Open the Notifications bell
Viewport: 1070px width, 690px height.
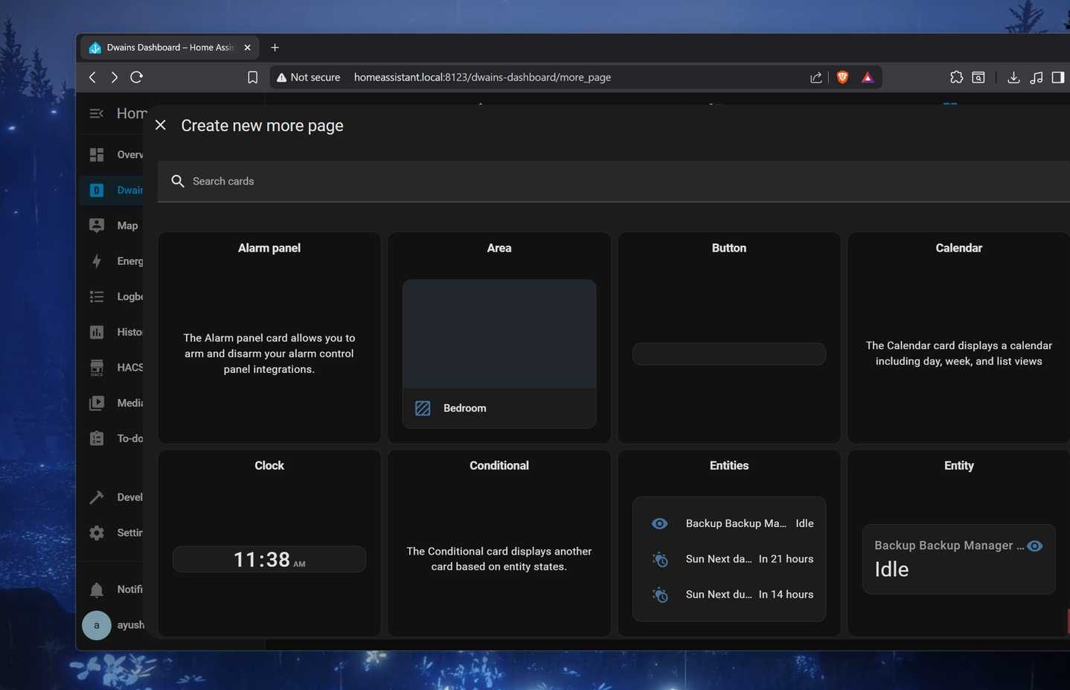coord(97,589)
